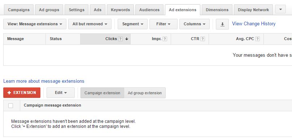Click the Clicks column help icon
The image size is (292, 138).
121,39
